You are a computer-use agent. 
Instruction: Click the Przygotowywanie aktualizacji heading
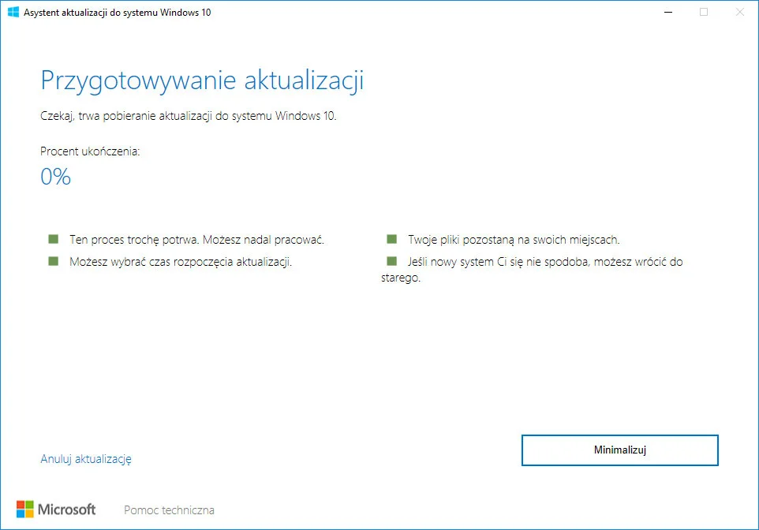(x=202, y=80)
